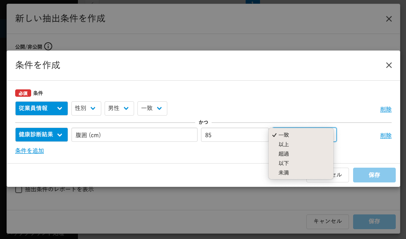Choose 未満 from the operator list
Screen dimensions: 406x239
[284, 173]
